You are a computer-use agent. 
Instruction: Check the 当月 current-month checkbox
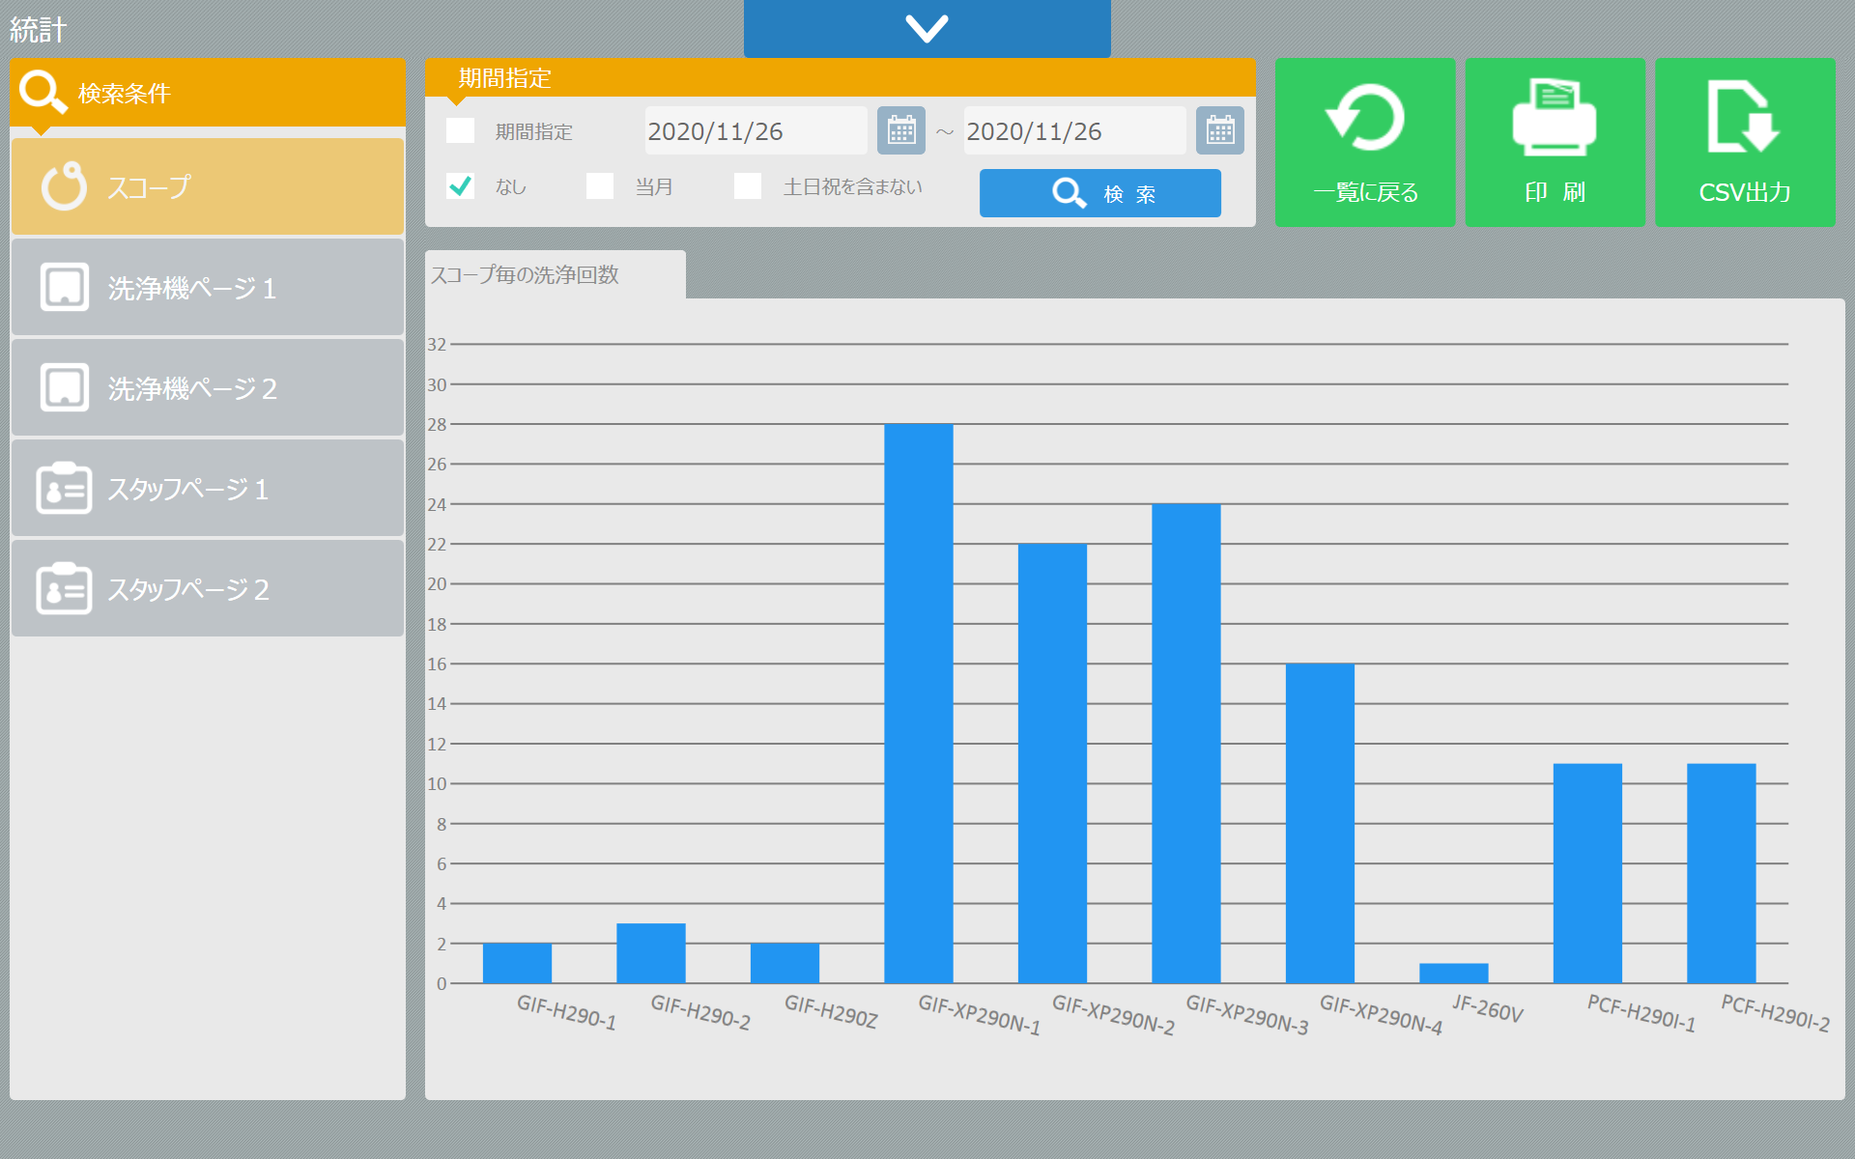coord(600,185)
